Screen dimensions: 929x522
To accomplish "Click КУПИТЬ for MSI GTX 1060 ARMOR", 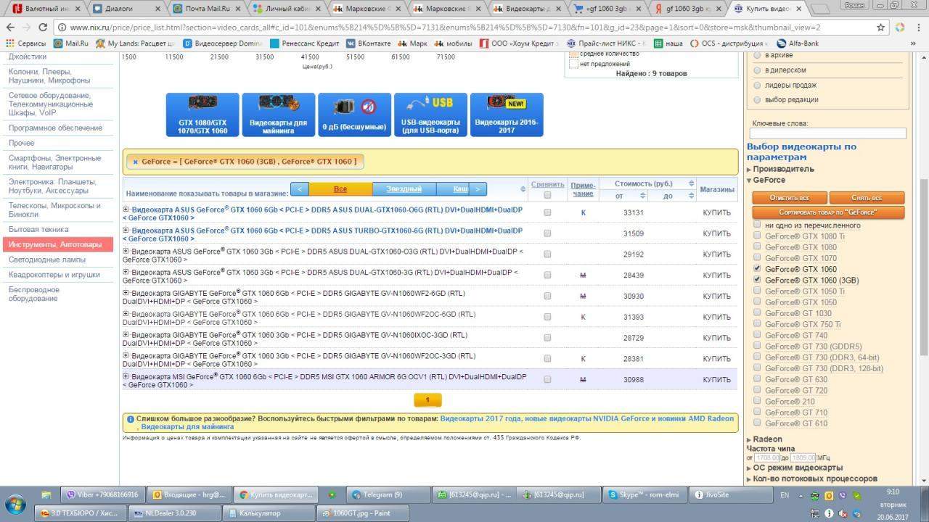I will (717, 380).
